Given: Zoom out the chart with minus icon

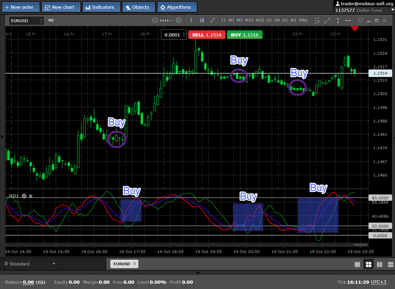Looking at the screenshot, I should click(155, 21).
